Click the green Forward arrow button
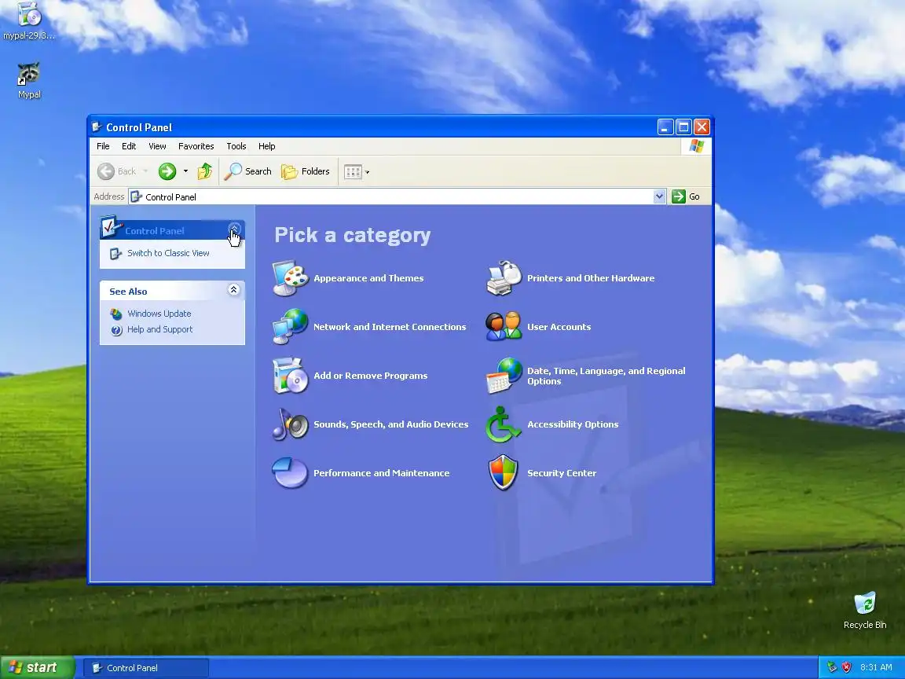Image resolution: width=905 pixels, height=679 pixels. coord(167,171)
